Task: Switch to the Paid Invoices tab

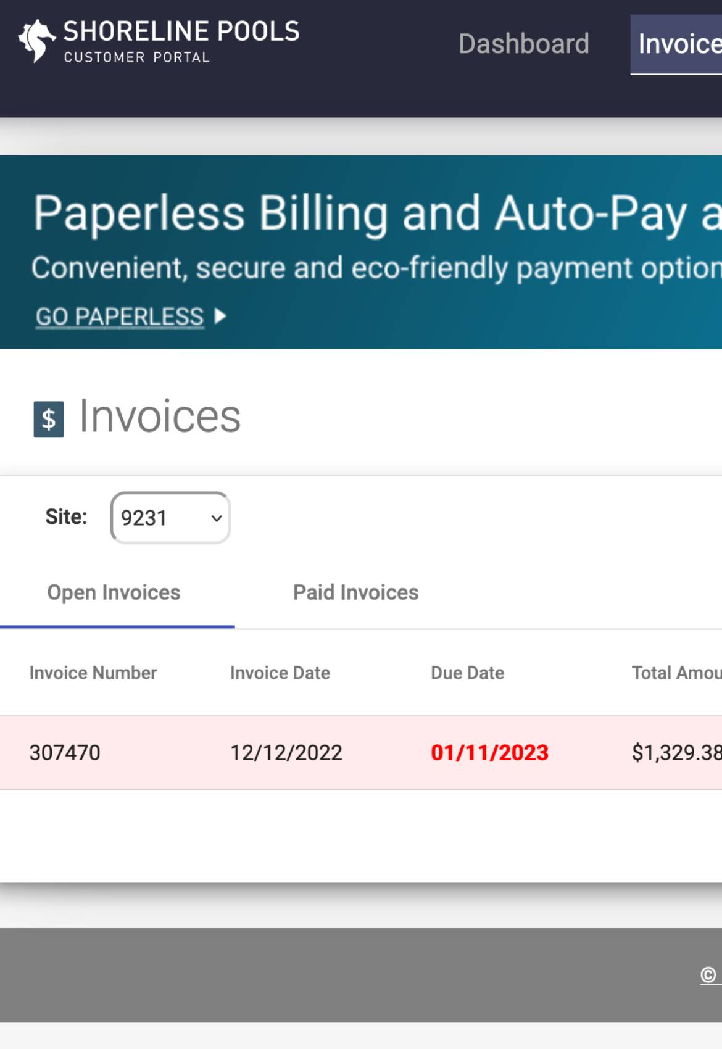Action: click(355, 592)
